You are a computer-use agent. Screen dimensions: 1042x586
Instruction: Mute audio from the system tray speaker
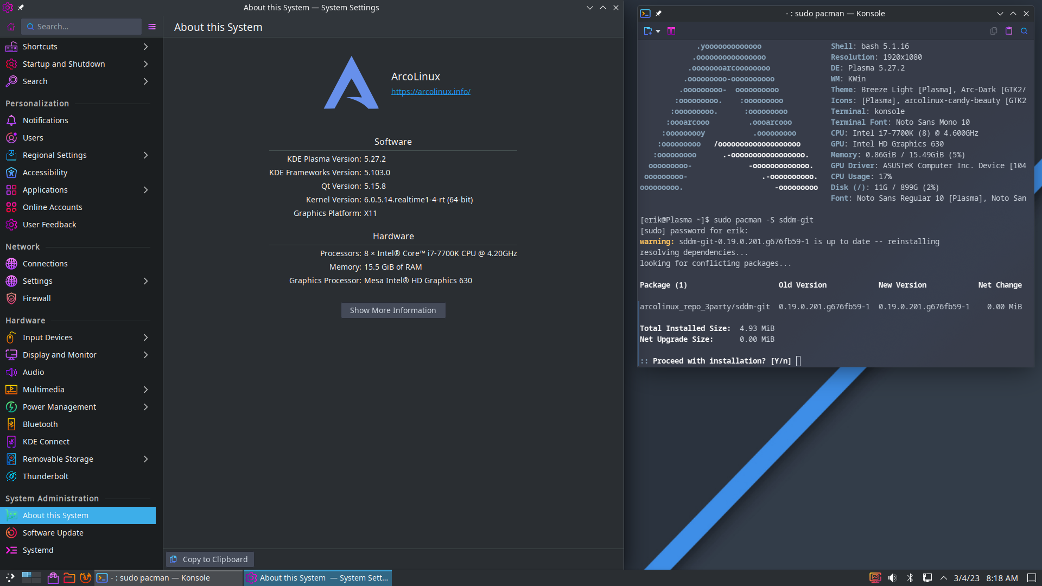(x=893, y=578)
